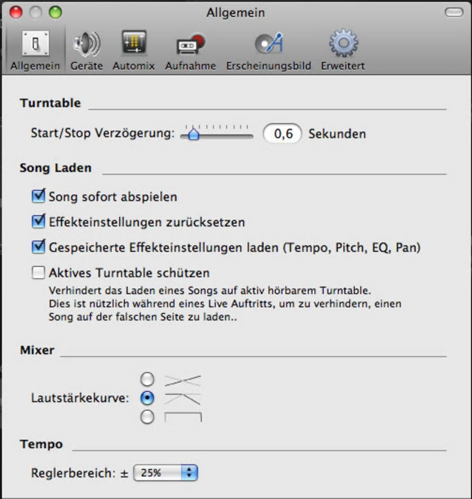The width and height of the screenshot is (472, 499).
Task: Select the crossing-lines Lautstärkekurve radio button
Action: click(x=147, y=379)
